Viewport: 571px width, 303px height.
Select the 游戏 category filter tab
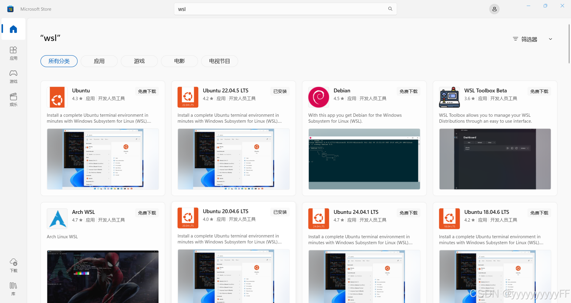[139, 61]
